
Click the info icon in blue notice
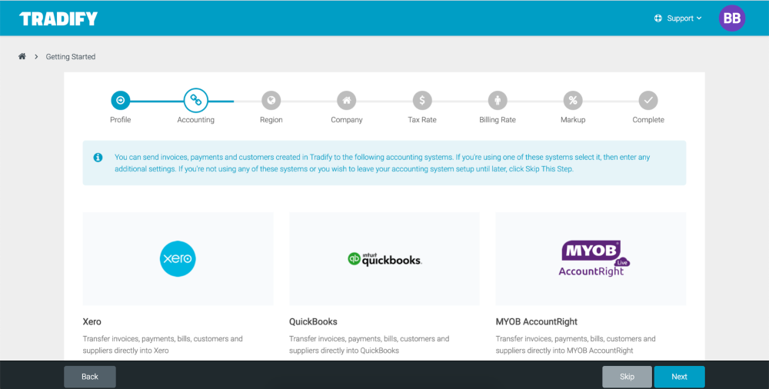[x=98, y=158]
